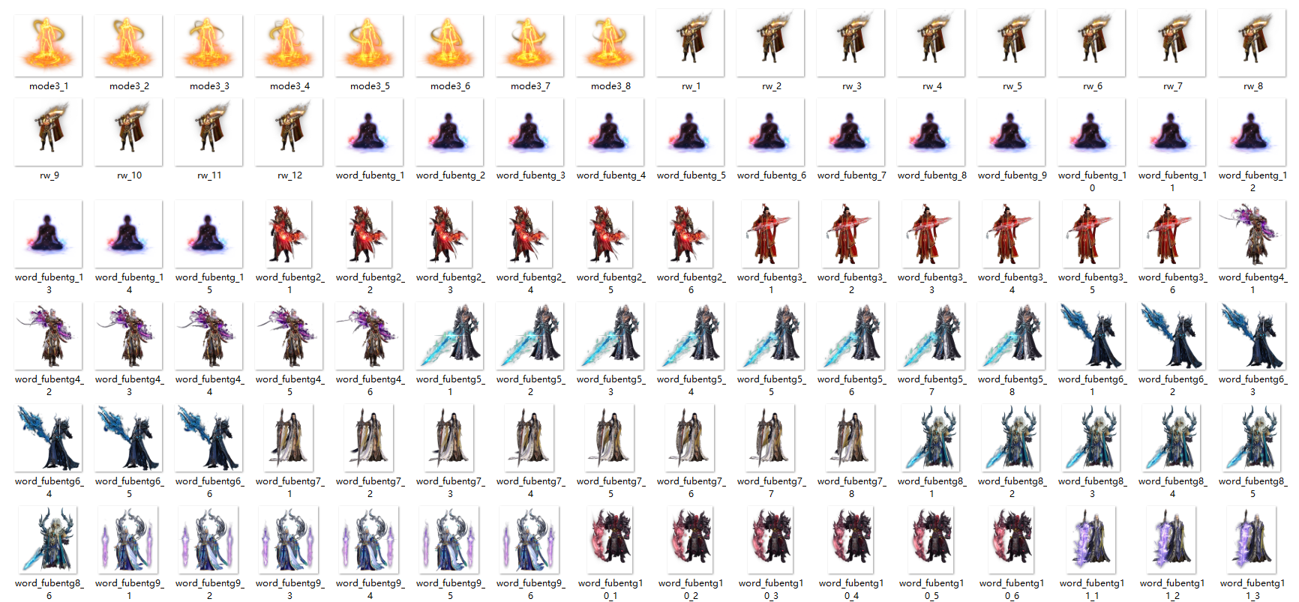1299x602 pixels.
Task: Select the word_fubentg8_1 horned mage thumbnail
Action: pos(931,438)
